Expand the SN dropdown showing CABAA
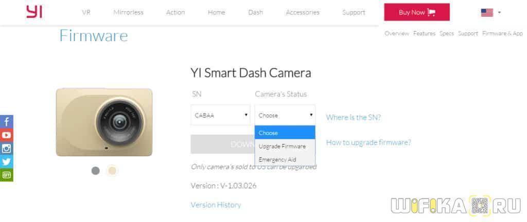527x222 pixels. 221,115
